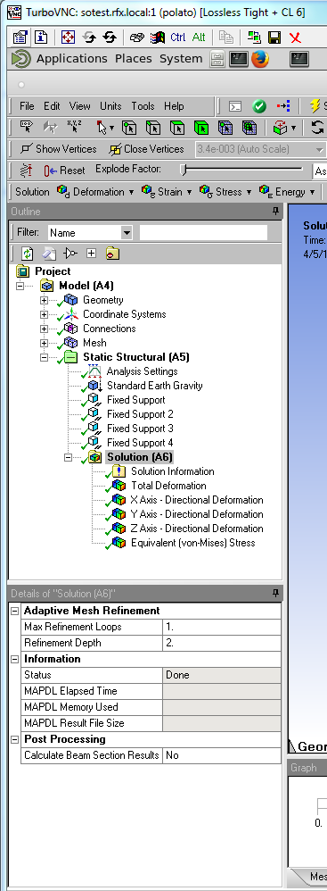
Task: Open the Units menu
Action: click(x=110, y=106)
